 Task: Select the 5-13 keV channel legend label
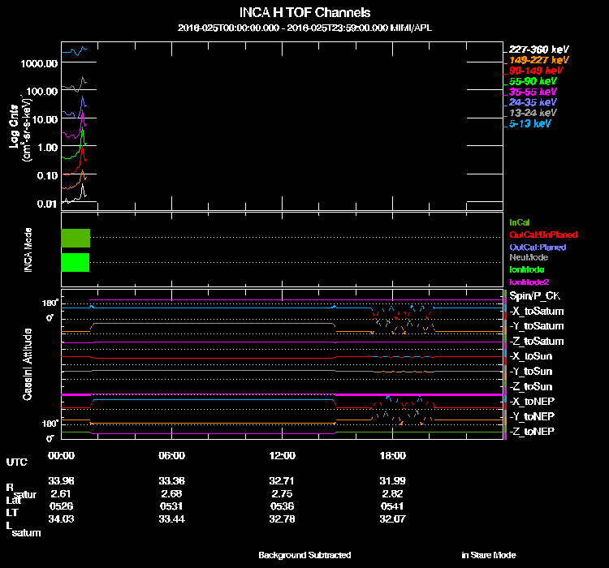click(530, 124)
